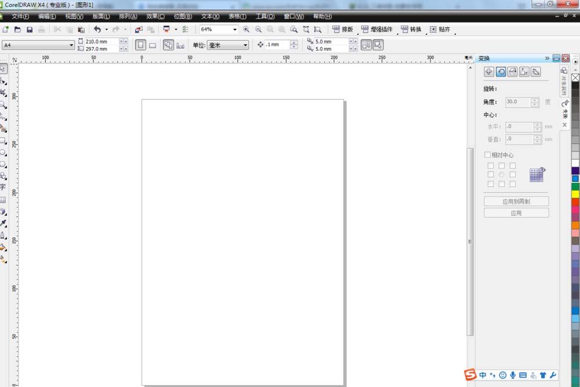Select the Shape tool in the toolbox
This screenshot has width=580, height=387.
[3, 81]
